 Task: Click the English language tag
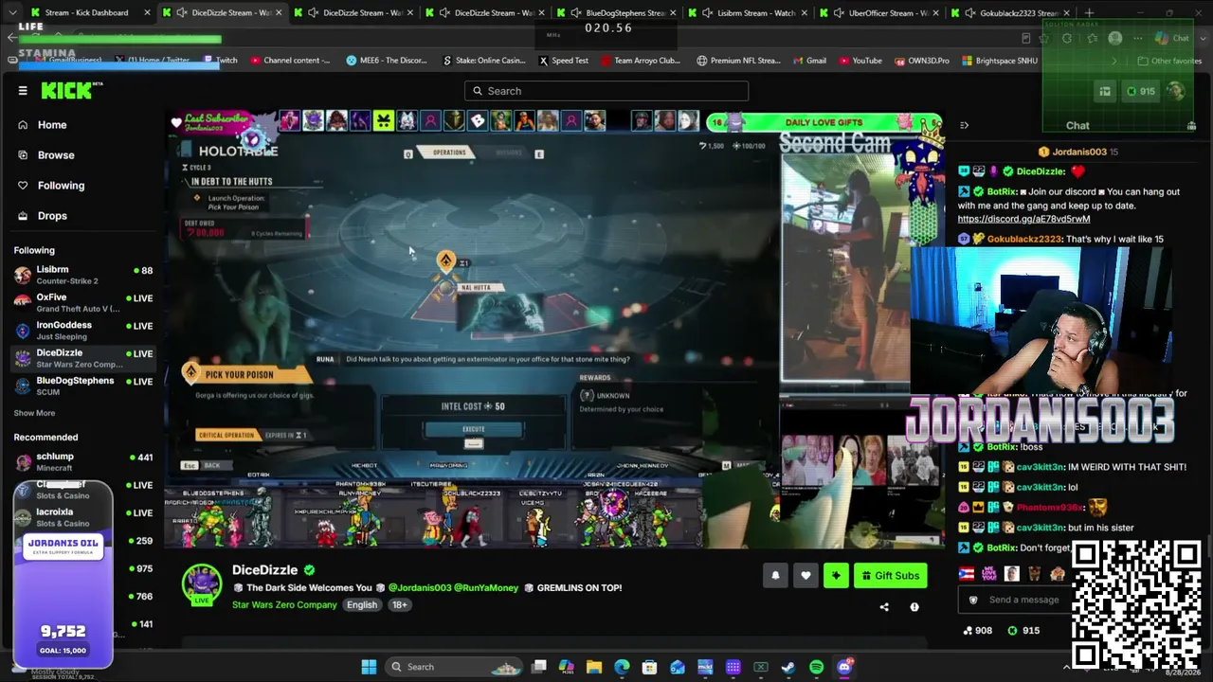click(x=361, y=605)
